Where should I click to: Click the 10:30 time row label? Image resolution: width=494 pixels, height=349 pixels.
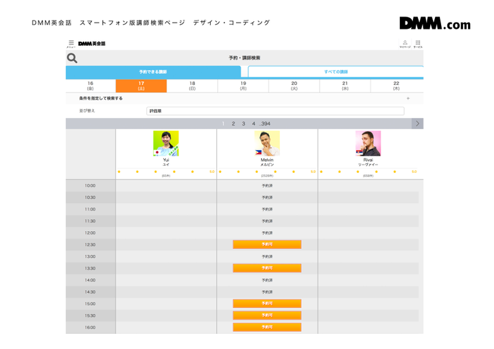90,197
